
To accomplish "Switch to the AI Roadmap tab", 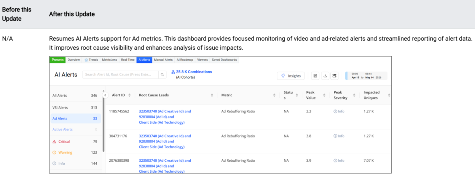I will [x=185, y=60].
